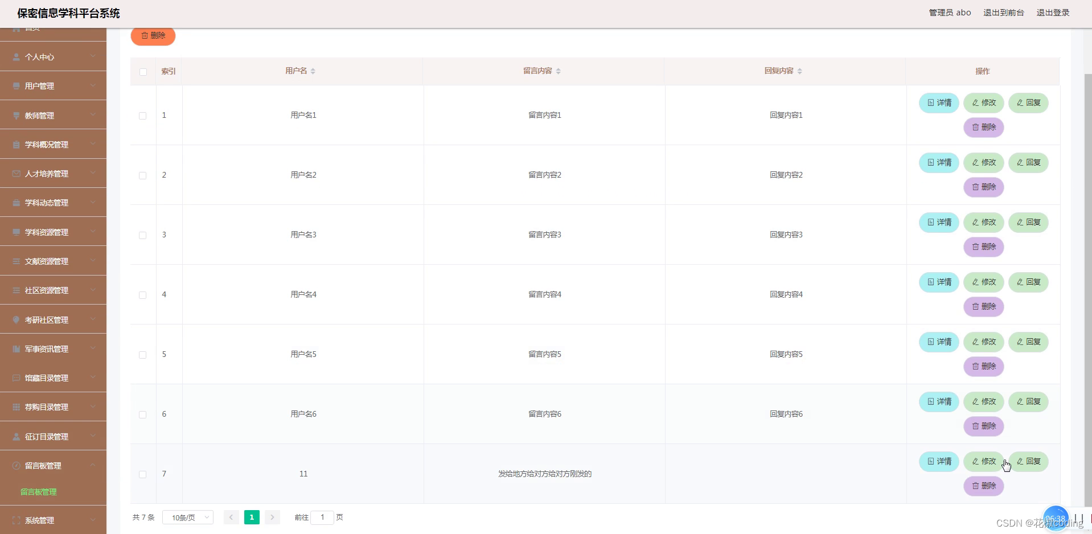Click the 荐购目录管理 grid icon
Screen dimensions: 1092x534
point(17,407)
